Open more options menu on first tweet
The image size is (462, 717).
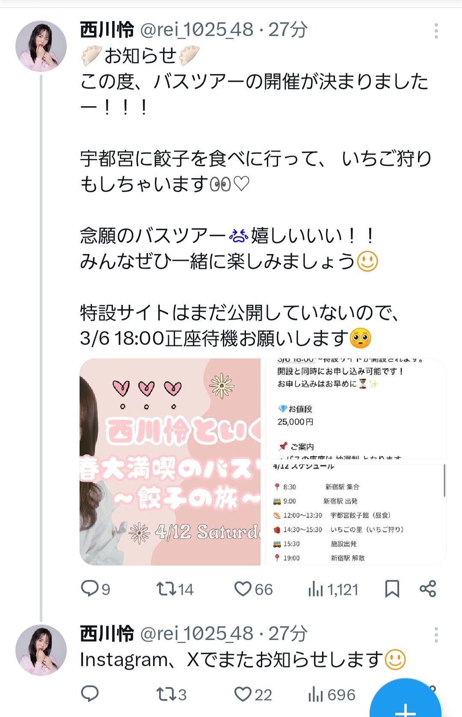tap(436, 31)
